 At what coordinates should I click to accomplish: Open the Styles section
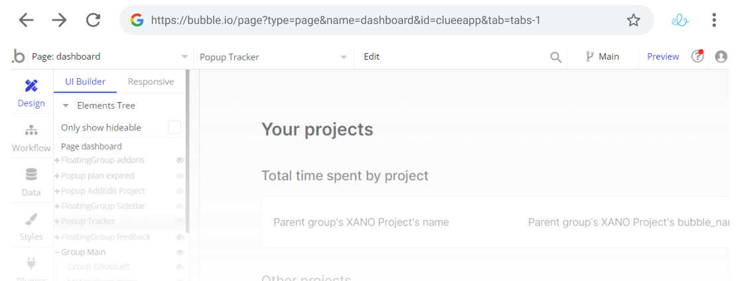coord(31,227)
